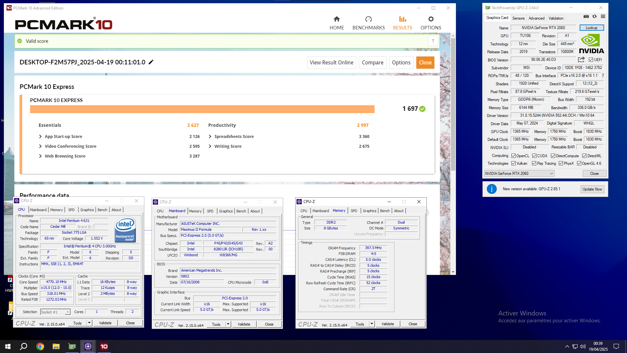Switch to PCMark 10 taskbar icon
627x353 pixels.
pos(104,346)
